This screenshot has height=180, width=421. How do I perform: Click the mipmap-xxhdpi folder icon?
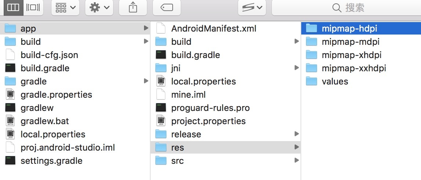pyautogui.click(x=311, y=68)
